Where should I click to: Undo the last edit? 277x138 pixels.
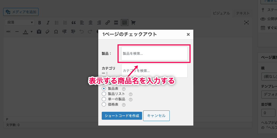point(82,32)
